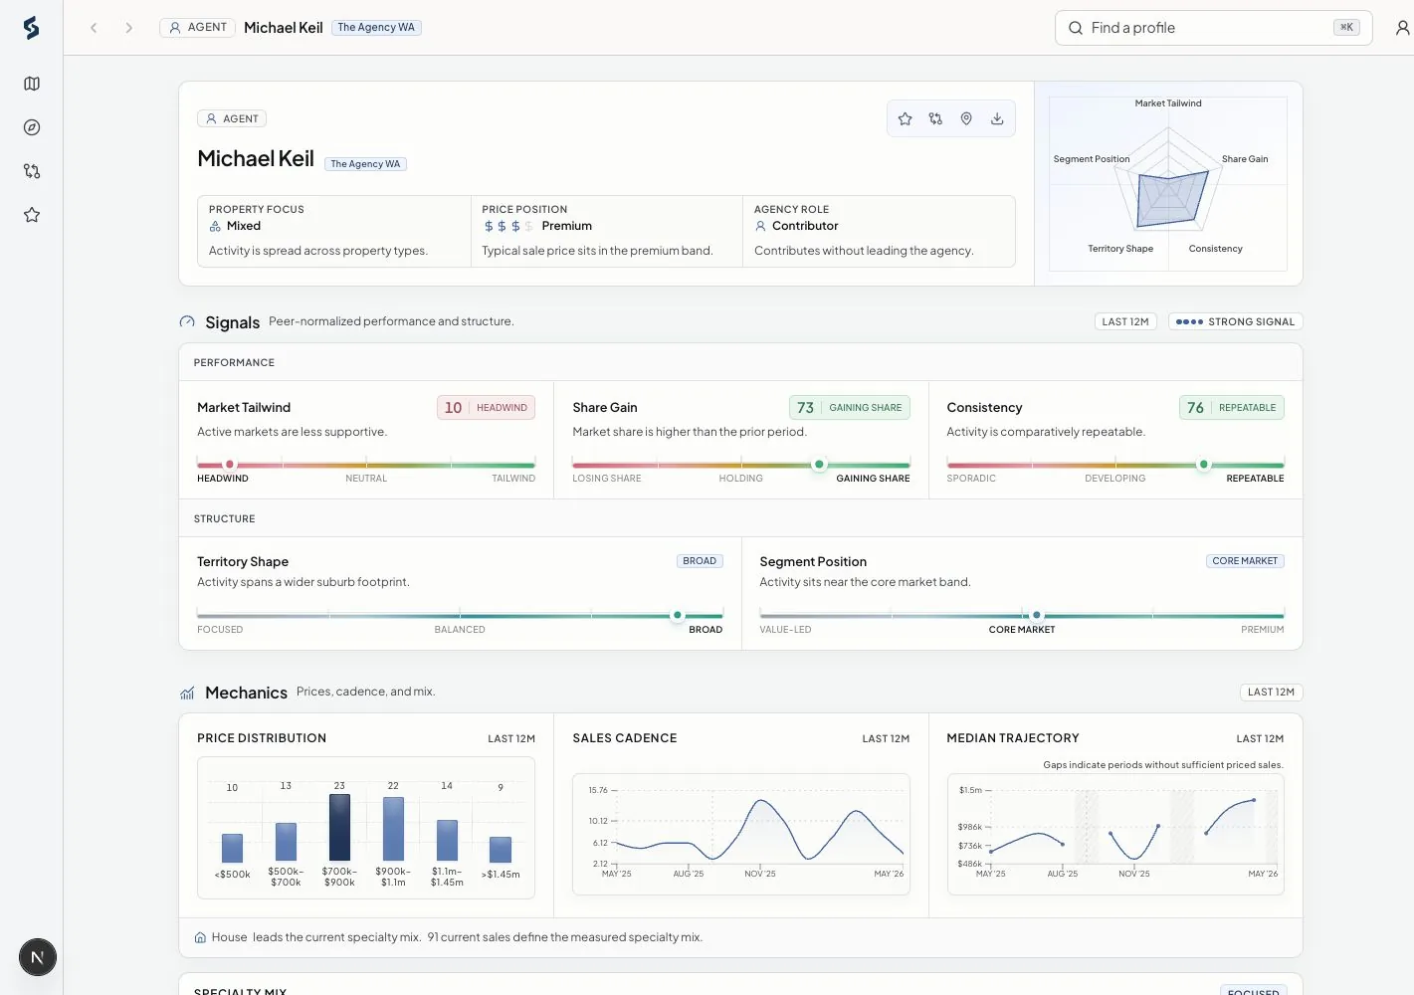The width and height of the screenshot is (1414, 995).
Task: Click the Contributor person icon
Action: (x=760, y=226)
